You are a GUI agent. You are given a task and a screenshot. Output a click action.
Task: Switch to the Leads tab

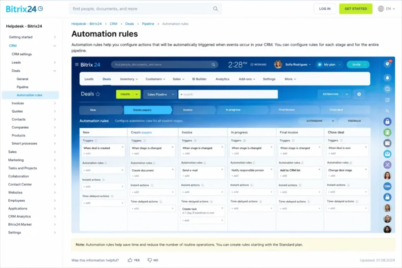[89, 79]
